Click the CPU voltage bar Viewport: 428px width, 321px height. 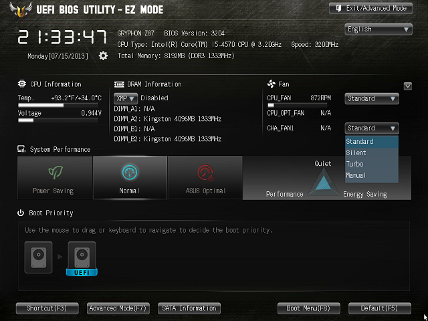58,120
